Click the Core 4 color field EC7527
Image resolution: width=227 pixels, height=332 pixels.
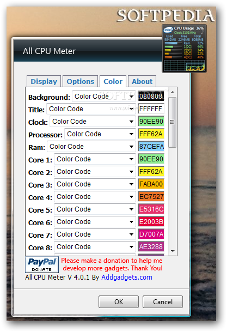(x=151, y=197)
